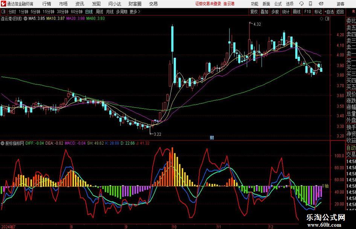The height and width of the screenshot is (229, 356).
Task: Open the 版面 menu
Action: point(266,4)
